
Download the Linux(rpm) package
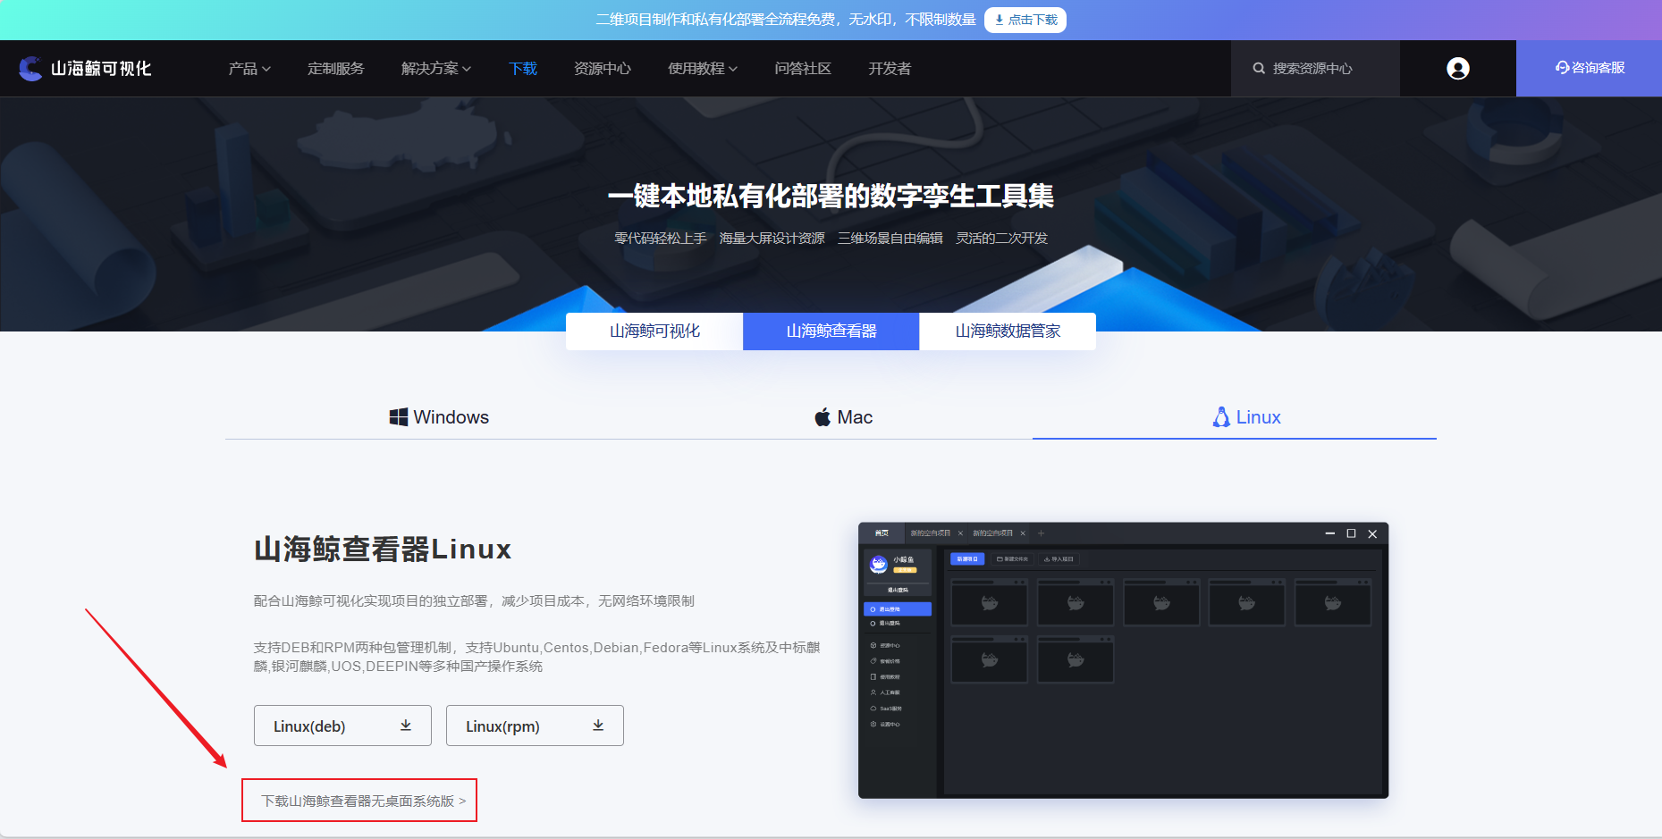tap(535, 726)
